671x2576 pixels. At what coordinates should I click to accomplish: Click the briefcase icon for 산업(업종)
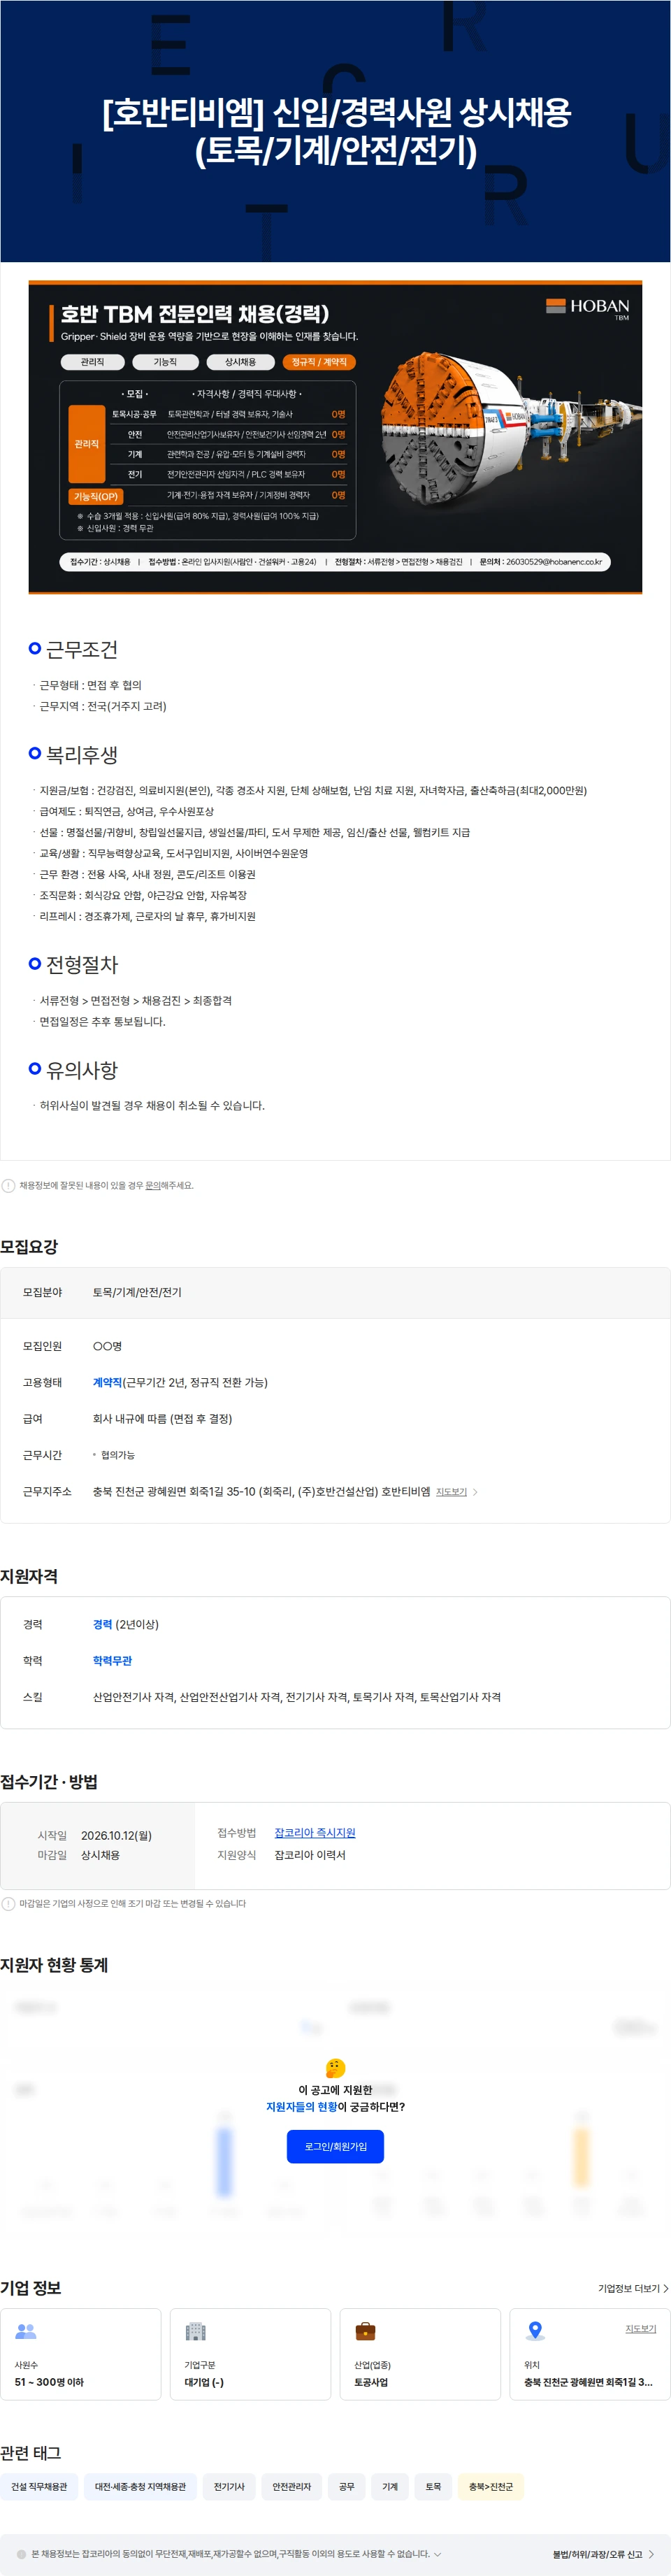366,2331
